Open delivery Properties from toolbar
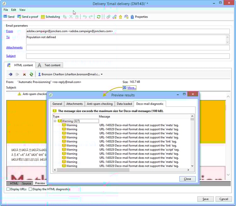This screenshot has height=206, width=236. [x=139, y=17]
